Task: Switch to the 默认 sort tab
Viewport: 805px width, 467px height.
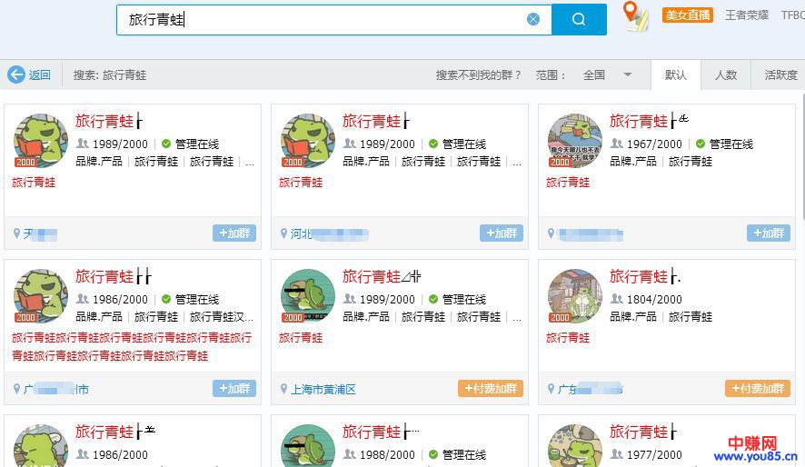Action: click(x=676, y=75)
